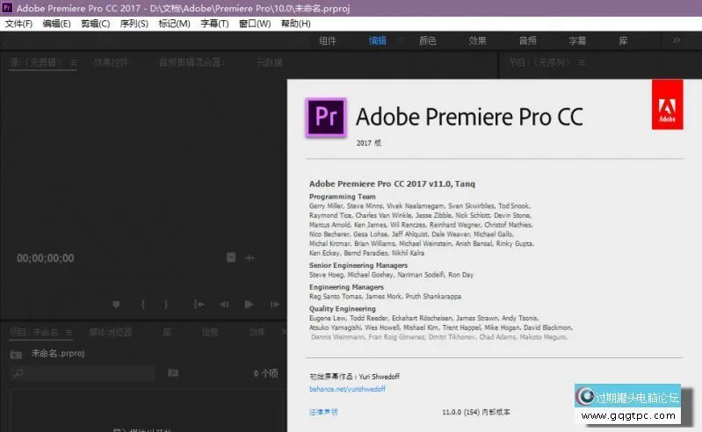This screenshot has width=702, height=432.
Task: Click the Go to In point icon
Action: [199, 304]
